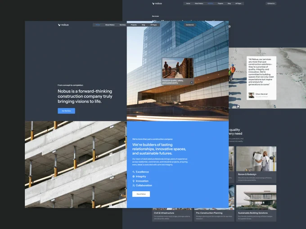Image resolution: width=306 pixels, height=229 pixels.
Task: Click Contact Us on the back page header
Action: coord(271,4)
